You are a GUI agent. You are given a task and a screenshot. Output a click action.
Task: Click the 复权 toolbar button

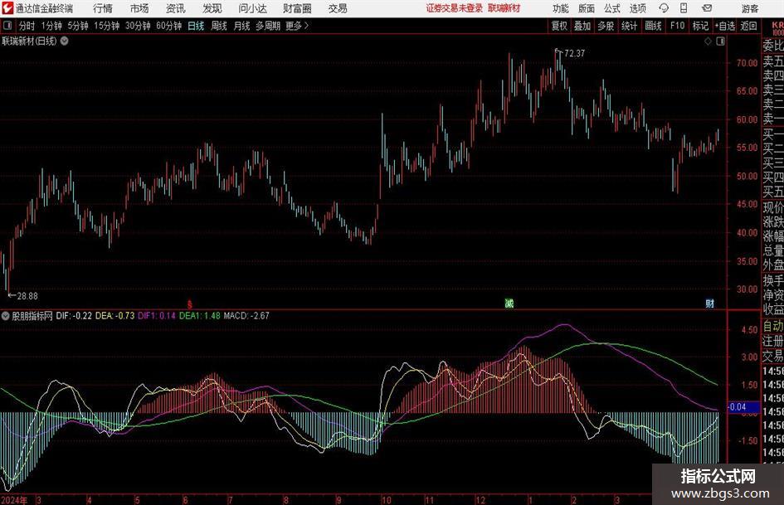tap(559, 26)
